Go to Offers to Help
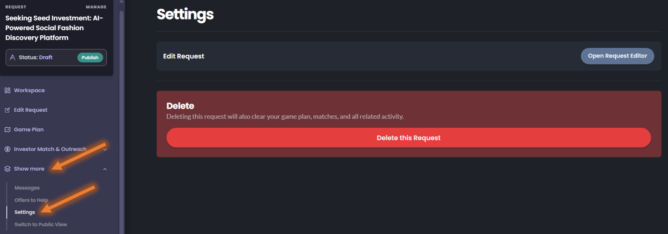668x234 pixels. pyautogui.click(x=31, y=200)
